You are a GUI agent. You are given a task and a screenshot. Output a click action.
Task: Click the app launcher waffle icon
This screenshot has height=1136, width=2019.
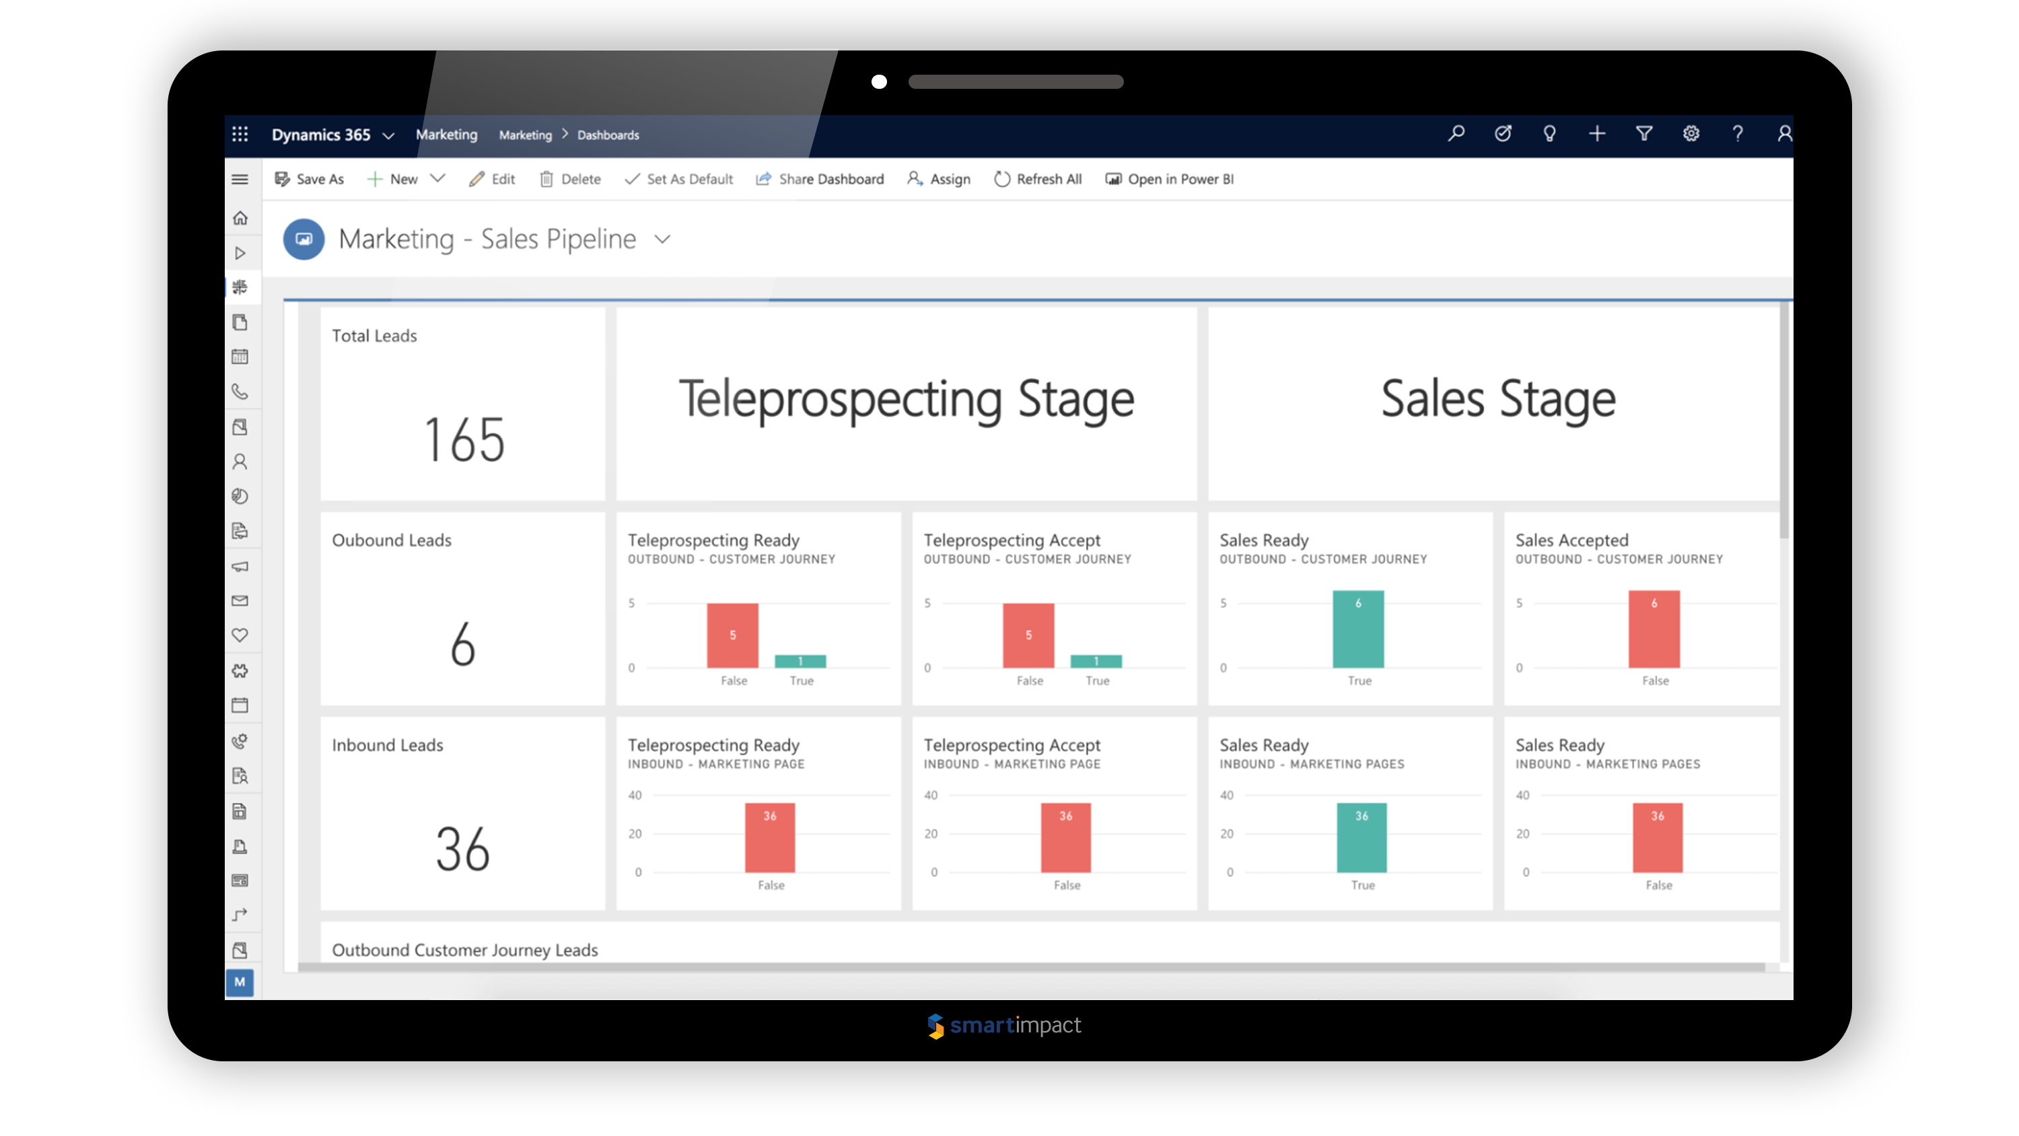[x=241, y=134]
